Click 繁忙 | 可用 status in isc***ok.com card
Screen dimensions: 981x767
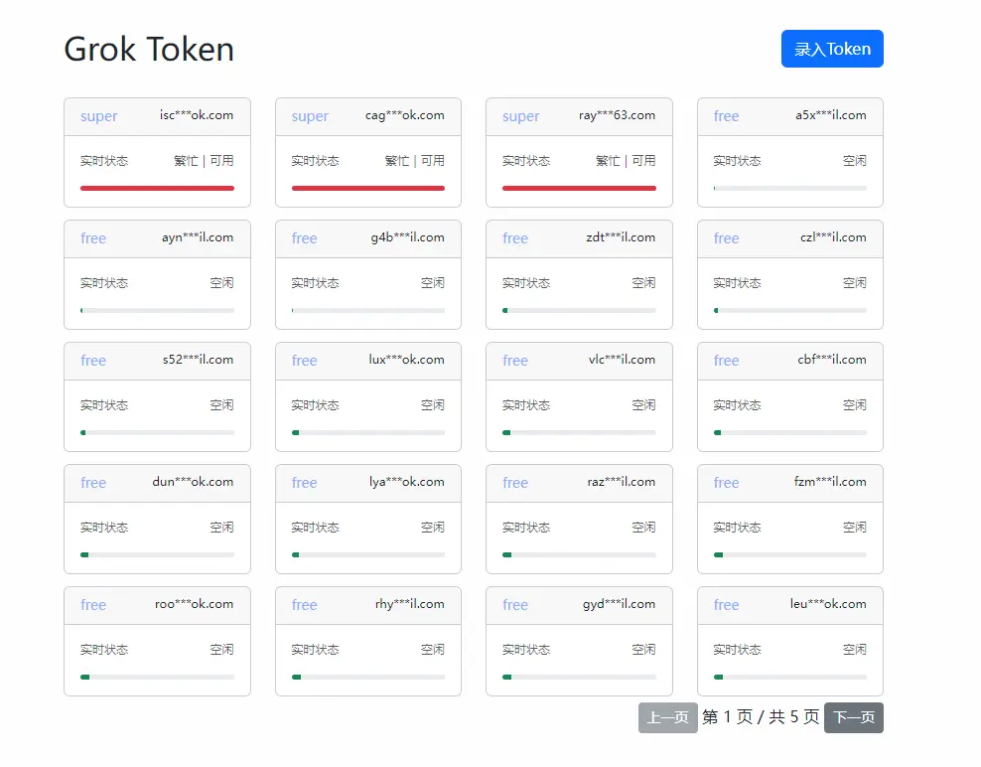coord(204,161)
